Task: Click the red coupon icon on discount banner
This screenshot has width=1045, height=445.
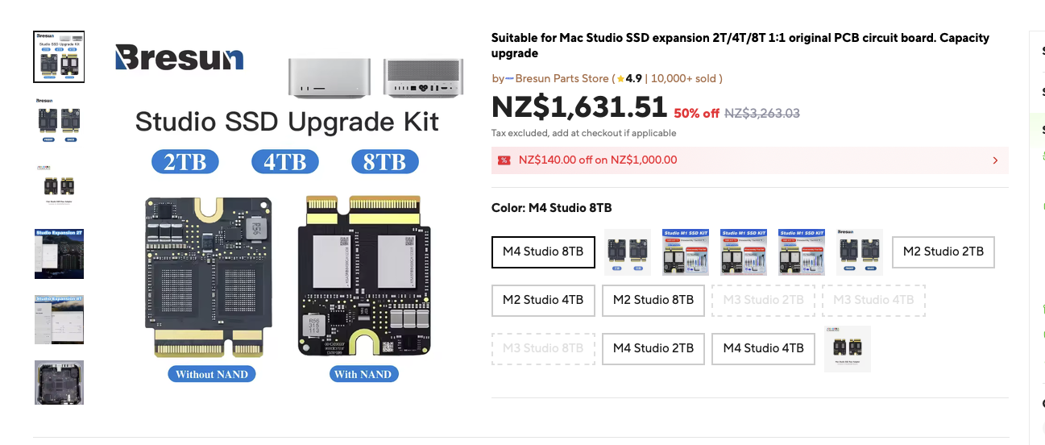Action: coord(504,160)
